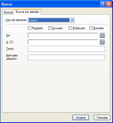The width and height of the screenshot is (113, 123).
Task: Click the Cancelar button
Action: pos(102,118)
